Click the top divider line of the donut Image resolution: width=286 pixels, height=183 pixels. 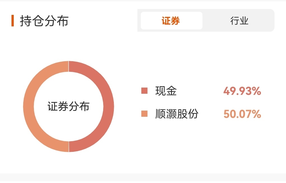tap(69, 66)
